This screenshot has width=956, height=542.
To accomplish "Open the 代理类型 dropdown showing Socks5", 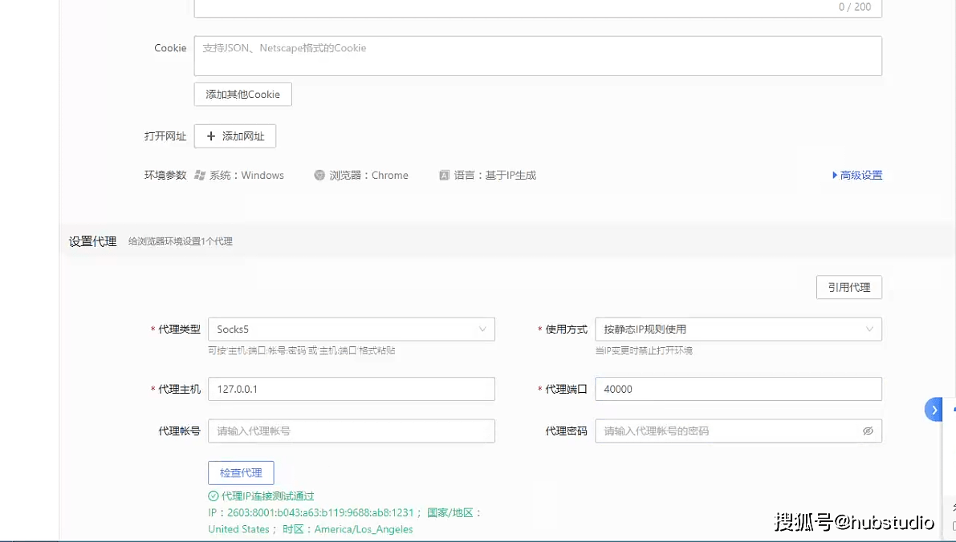I will click(x=351, y=329).
